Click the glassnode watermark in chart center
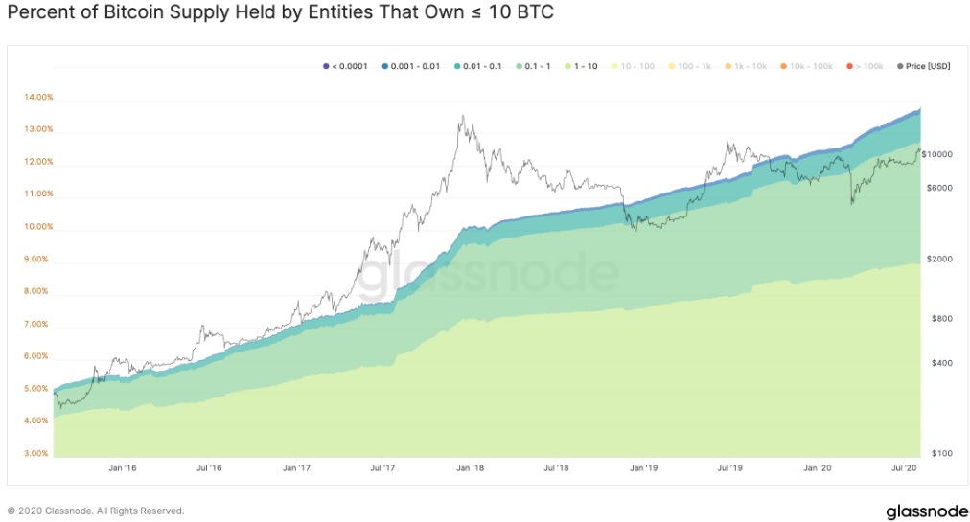Screen dimensions: 970x522 click(491, 277)
